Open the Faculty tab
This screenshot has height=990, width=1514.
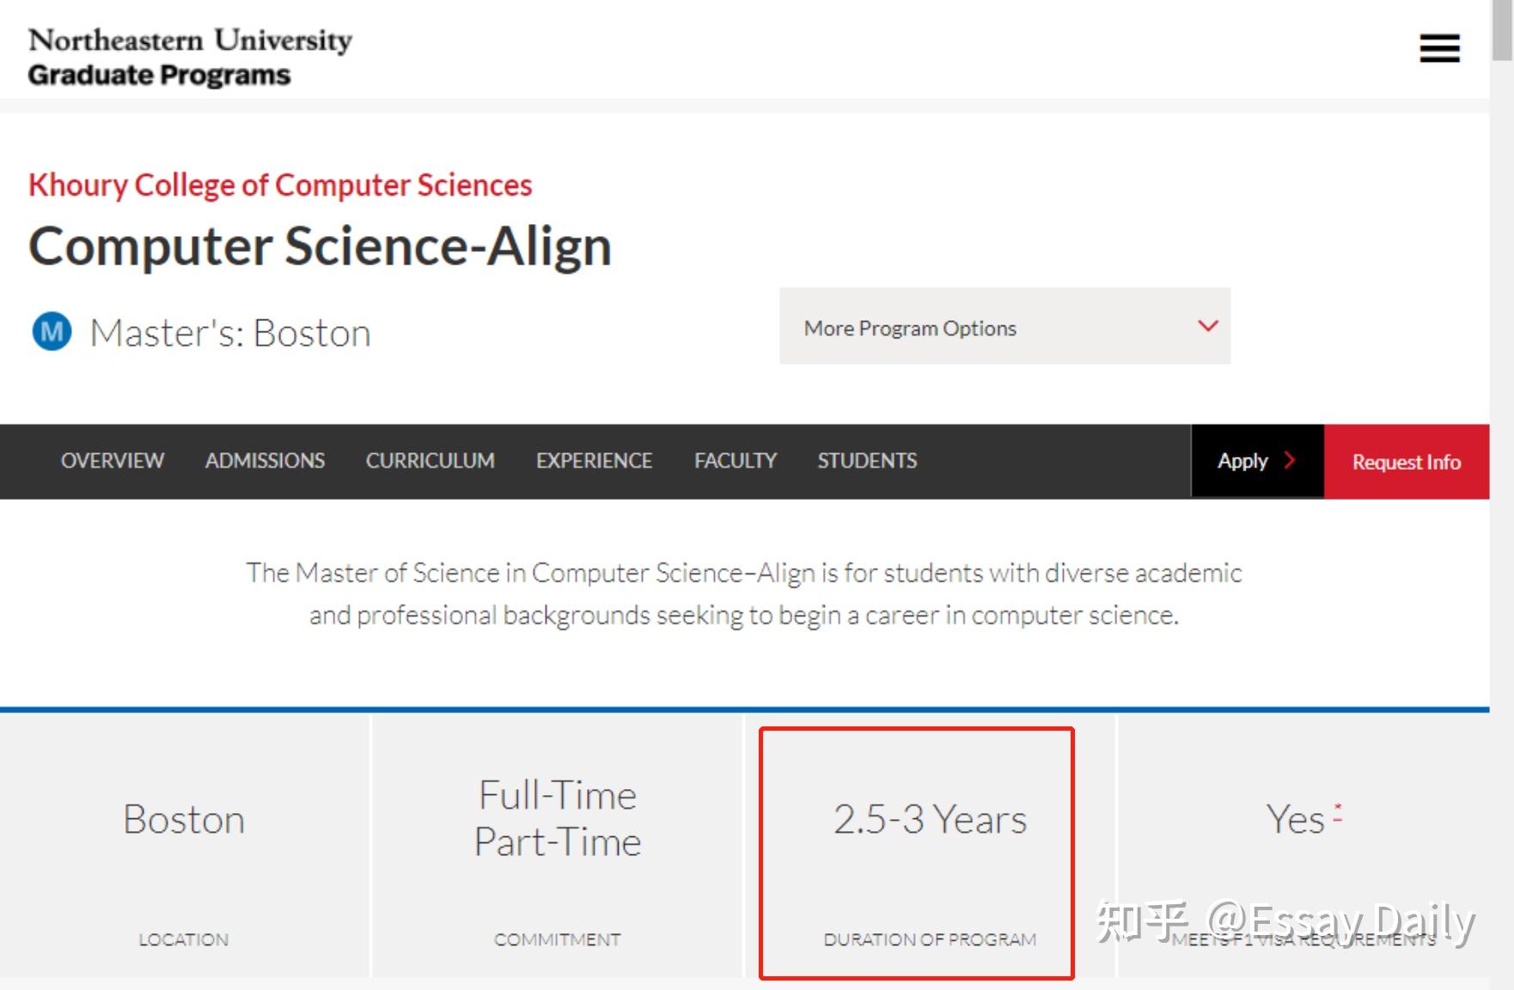click(735, 461)
